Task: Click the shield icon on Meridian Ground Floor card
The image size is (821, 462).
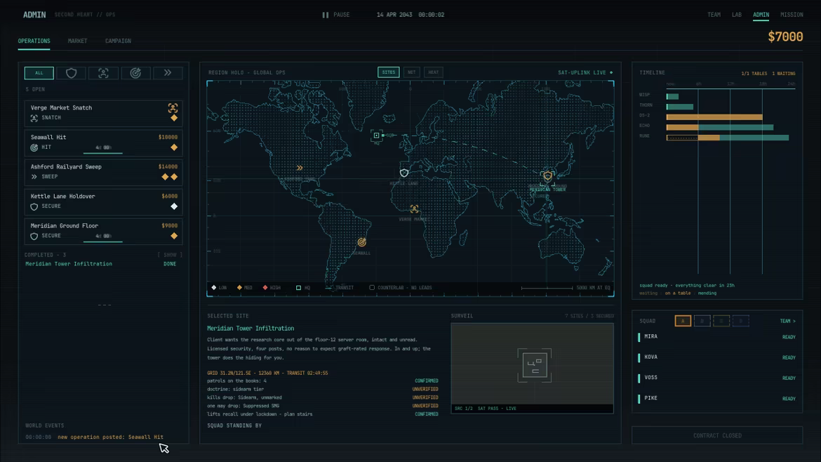Action: click(x=34, y=236)
